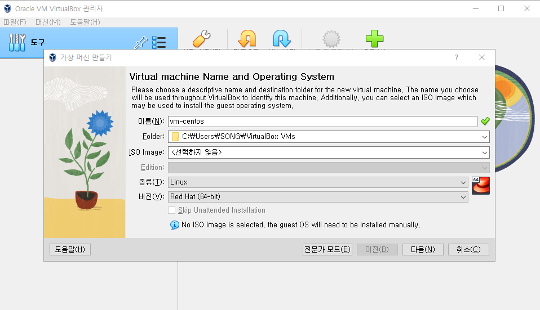
Task: Click the vm-centos name input field
Action: 322,122
